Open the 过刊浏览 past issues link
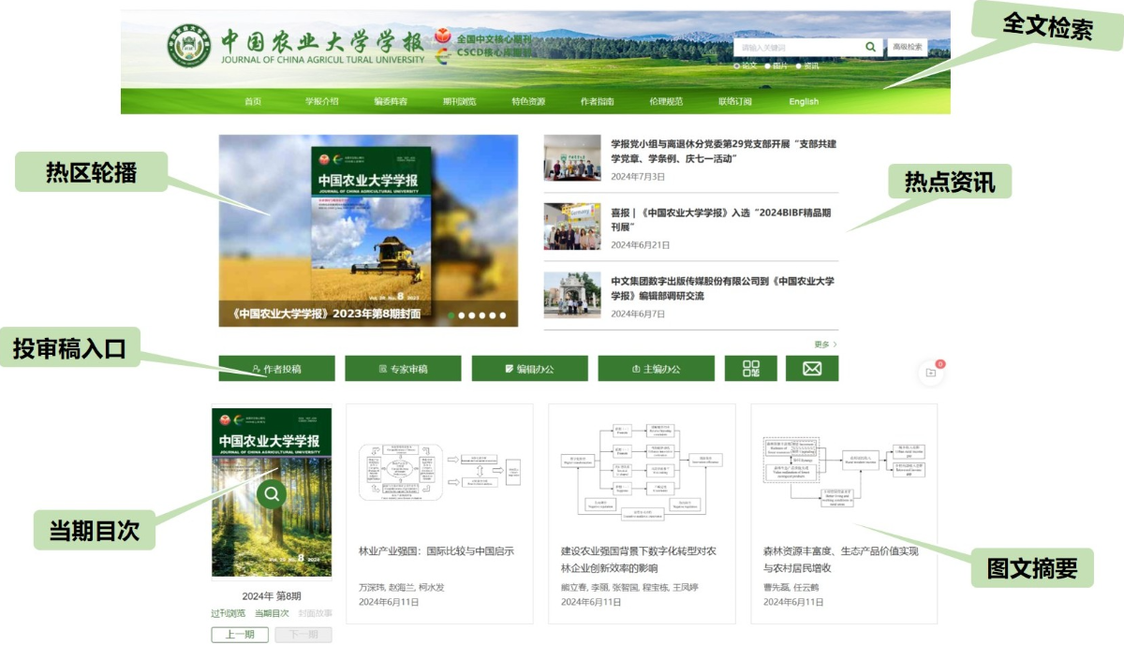The height and width of the screenshot is (645, 1124). (x=228, y=613)
